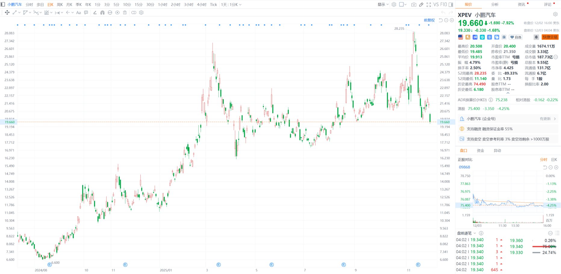This screenshot has width=561, height=274.
Task: Click the 09868 stock code link
Action: point(464,167)
